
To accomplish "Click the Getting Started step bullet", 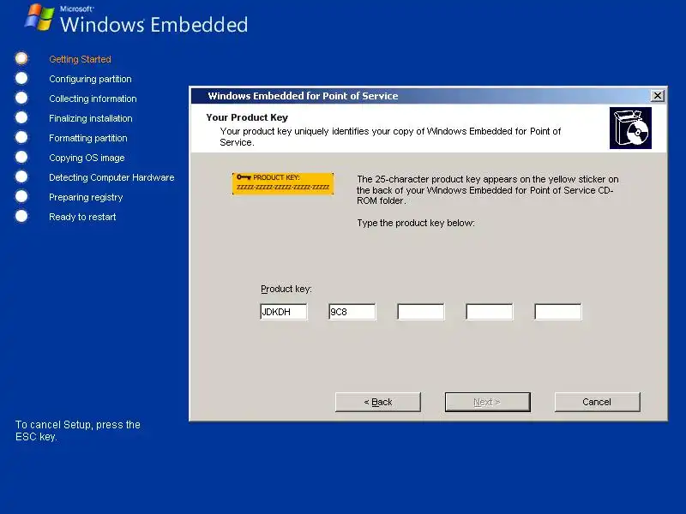I will coord(21,58).
